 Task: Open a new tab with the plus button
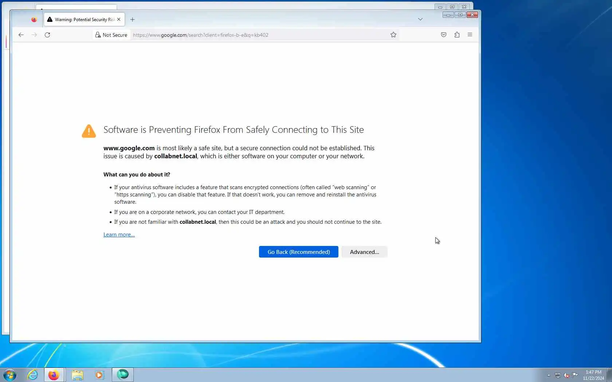tap(132, 20)
